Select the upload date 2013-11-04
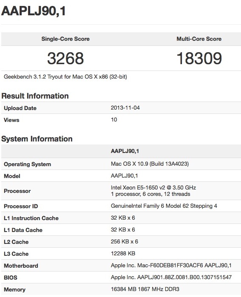This screenshot has width=241, height=297. coord(125,108)
